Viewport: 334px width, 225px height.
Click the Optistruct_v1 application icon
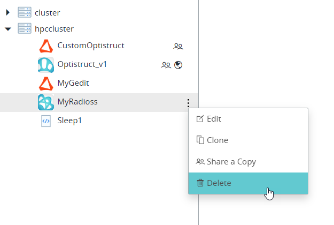tap(46, 65)
